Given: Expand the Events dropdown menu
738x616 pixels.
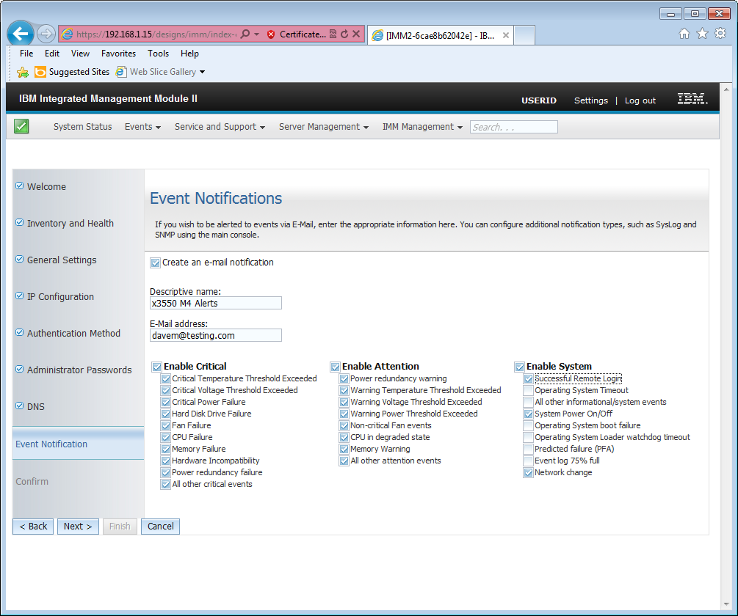Looking at the screenshot, I should pyautogui.click(x=142, y=126).
